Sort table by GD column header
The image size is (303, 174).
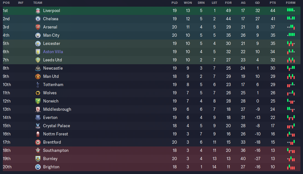(257, 3)
